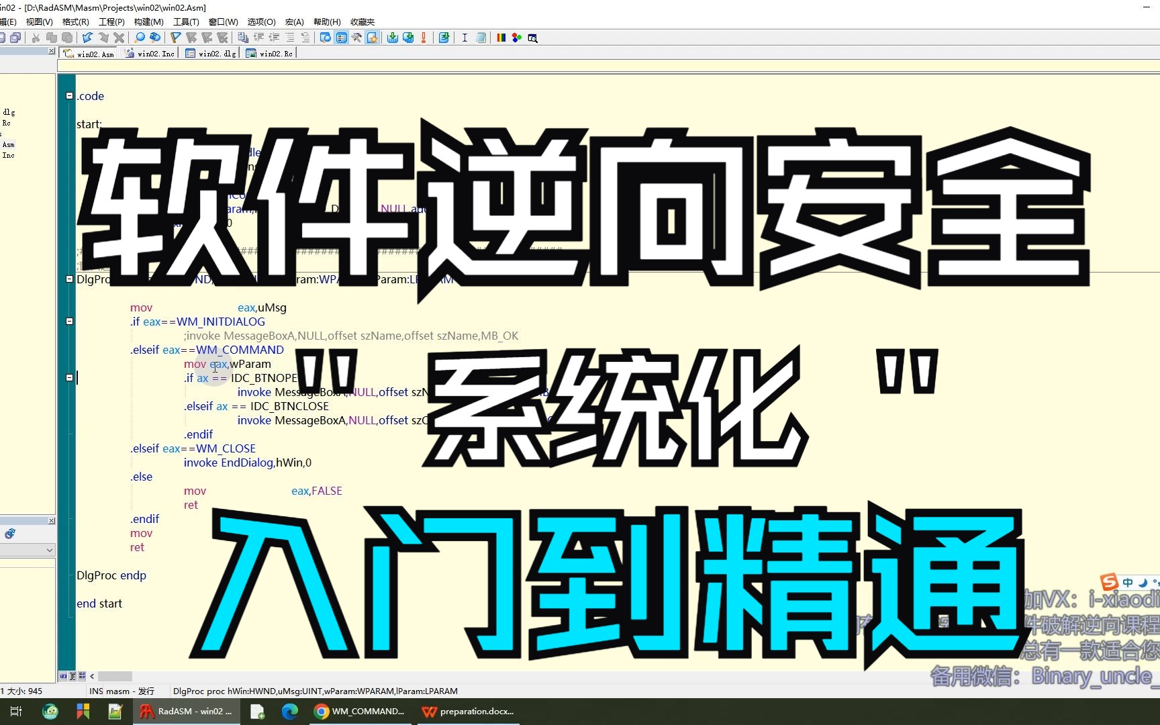Click the green download arrow icon after exclamation
The height and width of the screenshot is (725, 1160).
pos(444,38)
